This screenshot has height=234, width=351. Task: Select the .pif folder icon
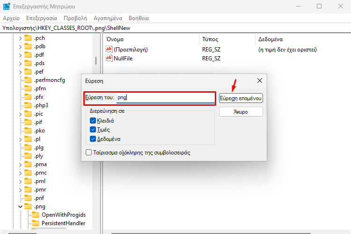pyautogui.click(x=28, y=122)
